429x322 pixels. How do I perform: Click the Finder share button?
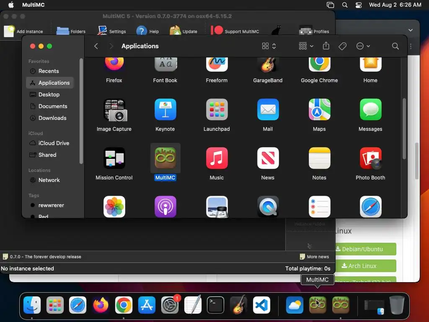[x=326, y=46]
